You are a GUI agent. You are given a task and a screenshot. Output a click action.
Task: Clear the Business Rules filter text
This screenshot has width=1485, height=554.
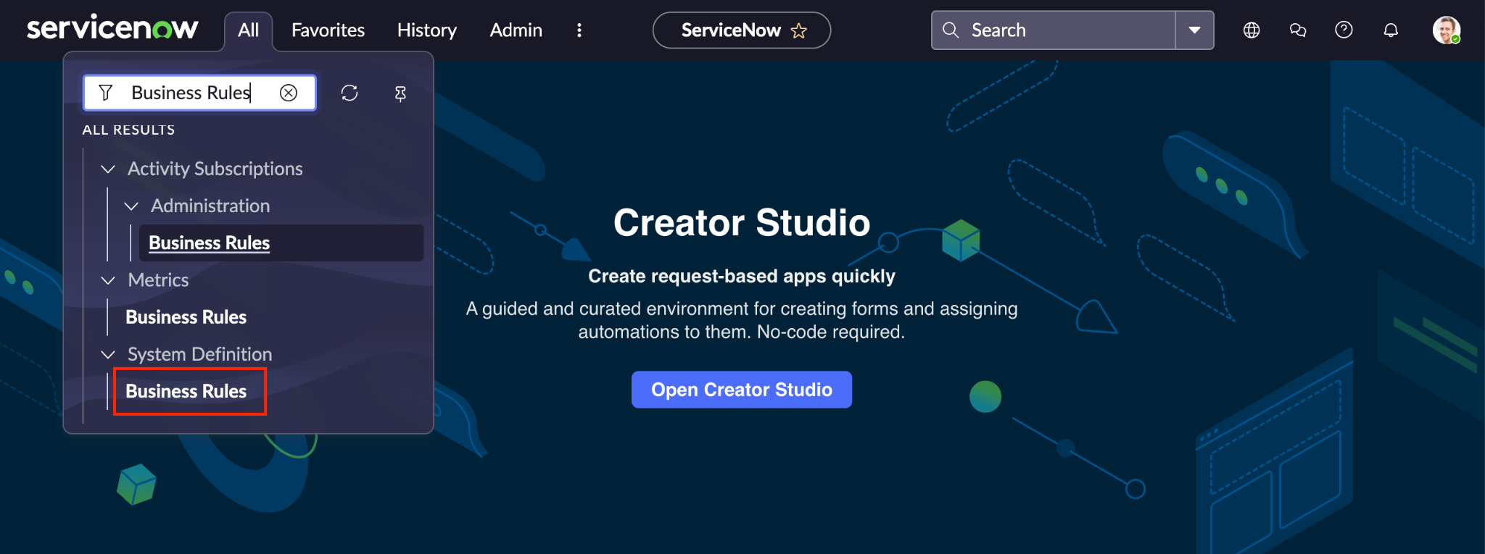[289, 93]
